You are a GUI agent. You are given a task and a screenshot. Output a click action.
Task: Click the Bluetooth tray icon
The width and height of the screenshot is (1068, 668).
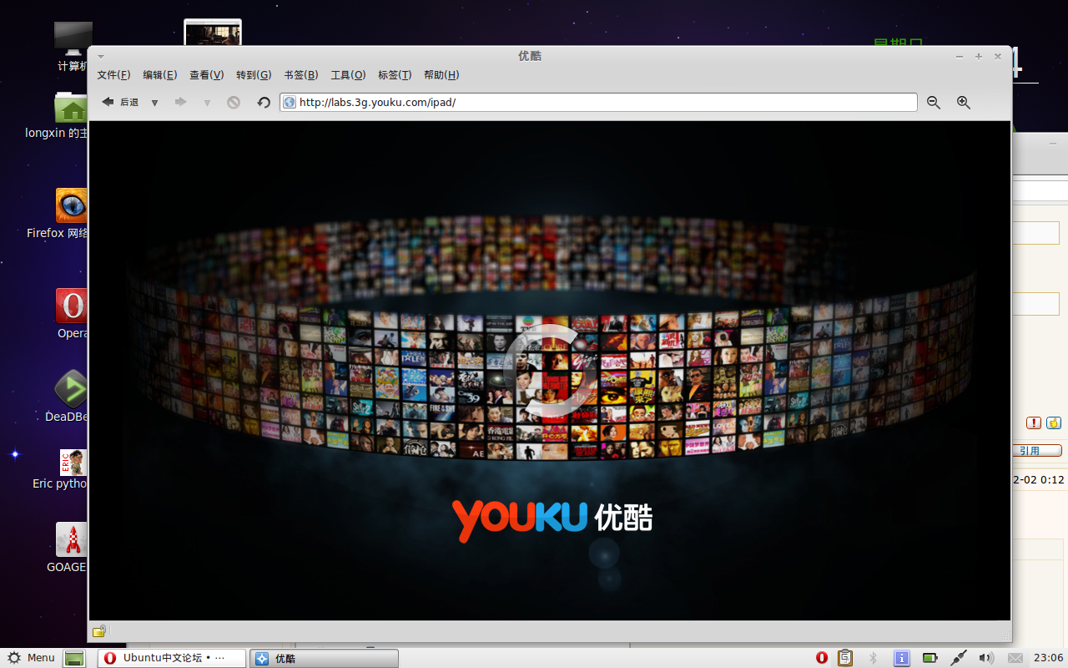(x=874, y=658)
